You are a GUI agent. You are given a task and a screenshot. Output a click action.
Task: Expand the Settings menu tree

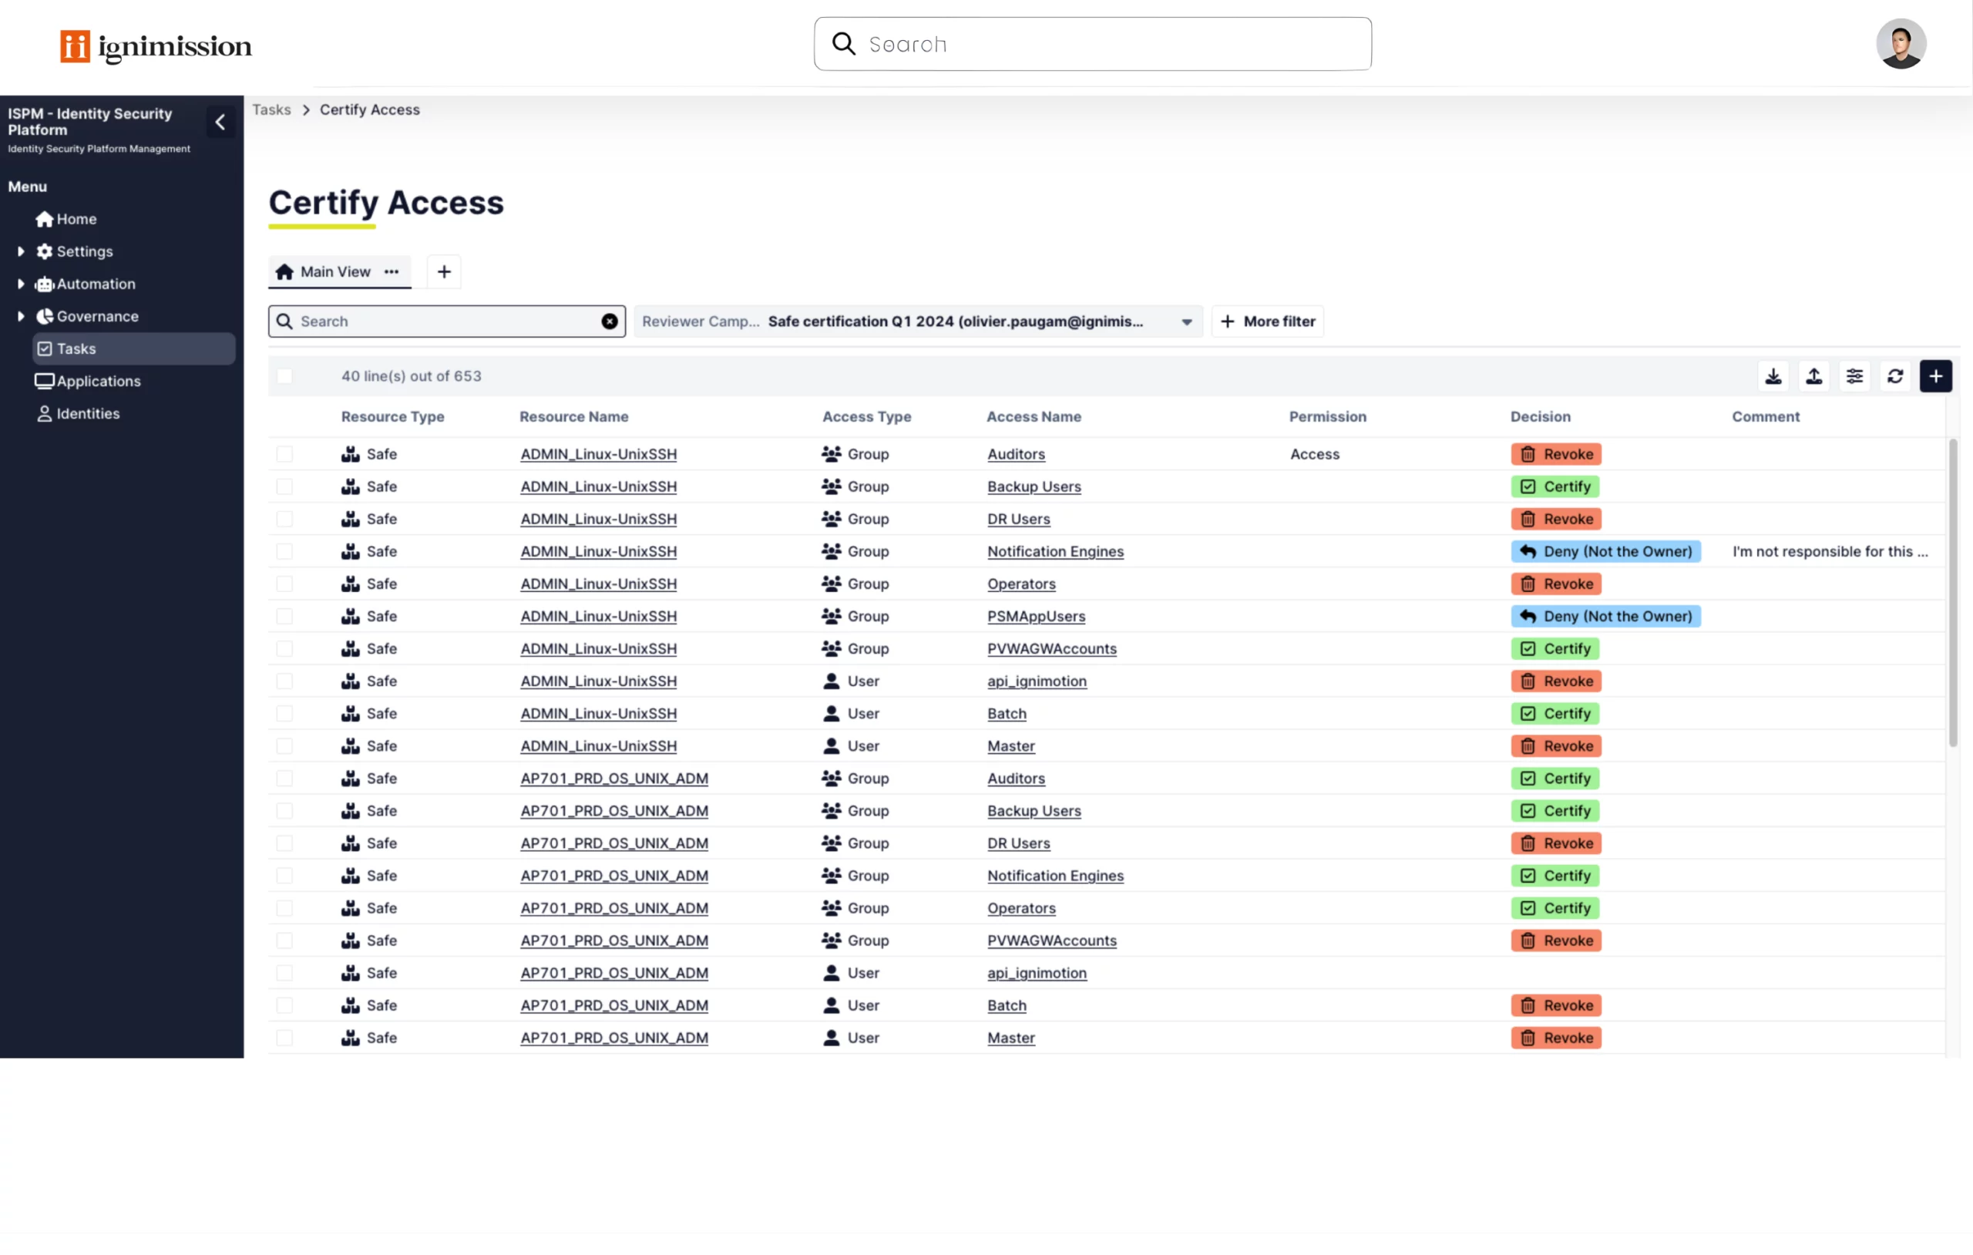coord(22,251)
